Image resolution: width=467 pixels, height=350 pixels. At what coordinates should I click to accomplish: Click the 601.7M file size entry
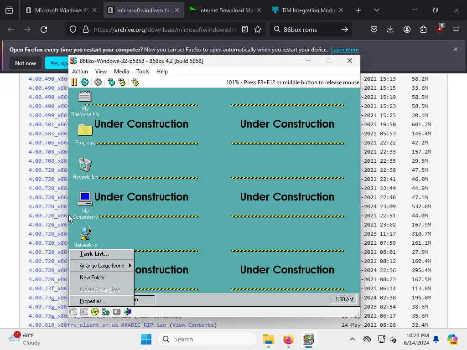click(421, 124)
